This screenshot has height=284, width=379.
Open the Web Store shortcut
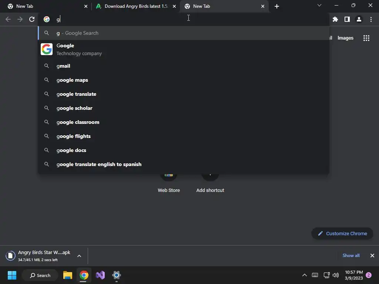[x=169, y=183]
